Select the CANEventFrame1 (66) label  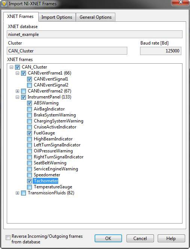click(x=50, y=73)
